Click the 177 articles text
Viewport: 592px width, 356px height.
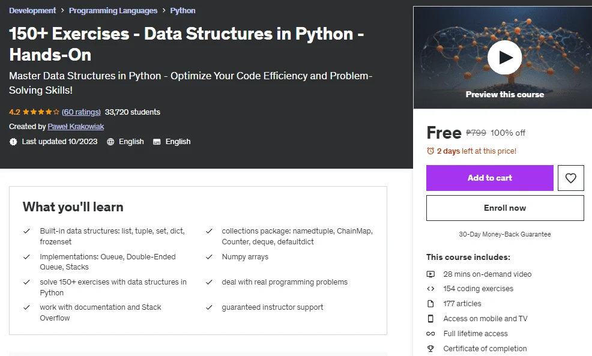point(462,304)
